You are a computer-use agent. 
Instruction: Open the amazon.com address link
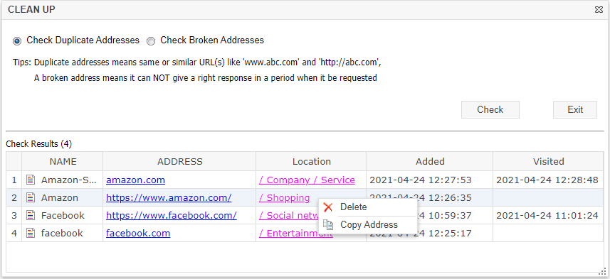pos(135,180)
